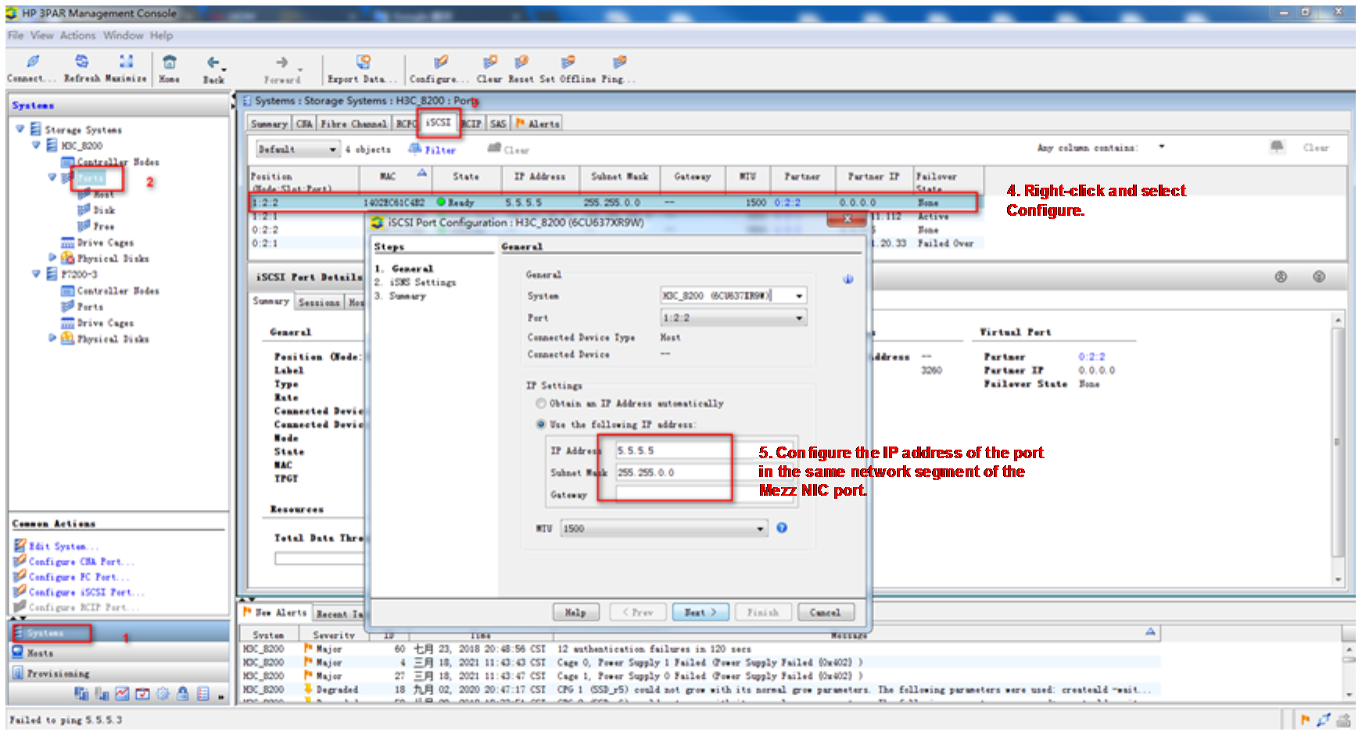The image size is (1362, 735).
Task: Switch to the Sessions details tab
Action: coord(319,302)
